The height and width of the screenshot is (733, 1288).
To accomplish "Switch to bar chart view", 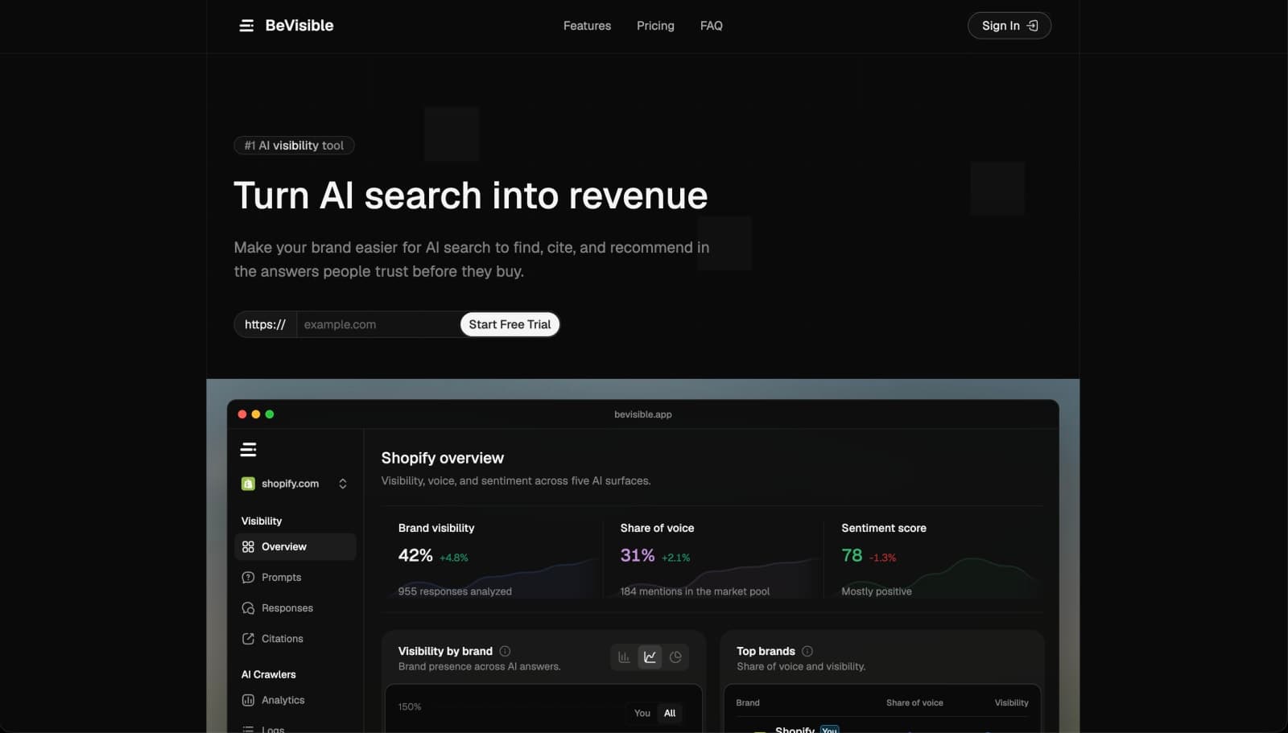I will tap(624, 657).
